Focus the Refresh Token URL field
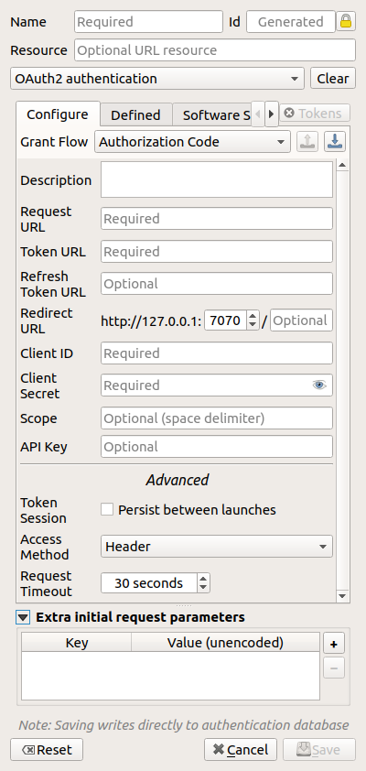This screenshot has height=771, width=366. coord(217,284)
